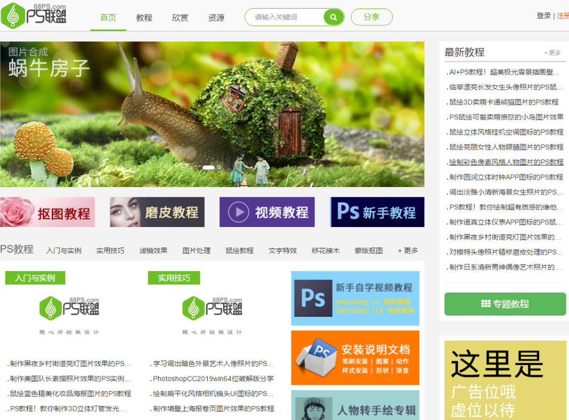Open the 笔刷安装 link
The width and height of the screenshot is (569, 420).
click(355, 361)
